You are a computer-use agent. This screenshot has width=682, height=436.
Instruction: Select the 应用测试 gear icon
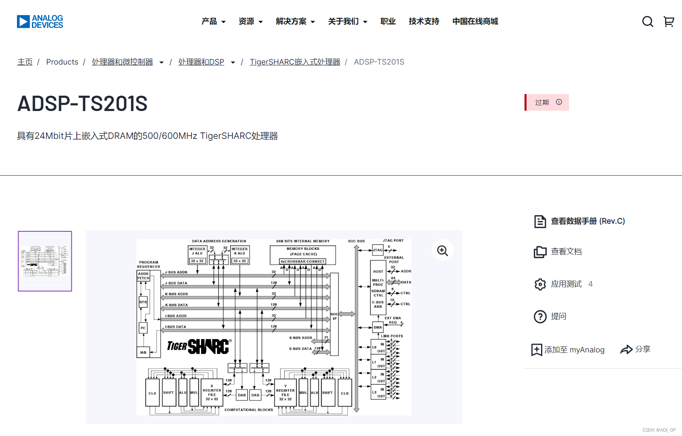(x=540, y=284)
